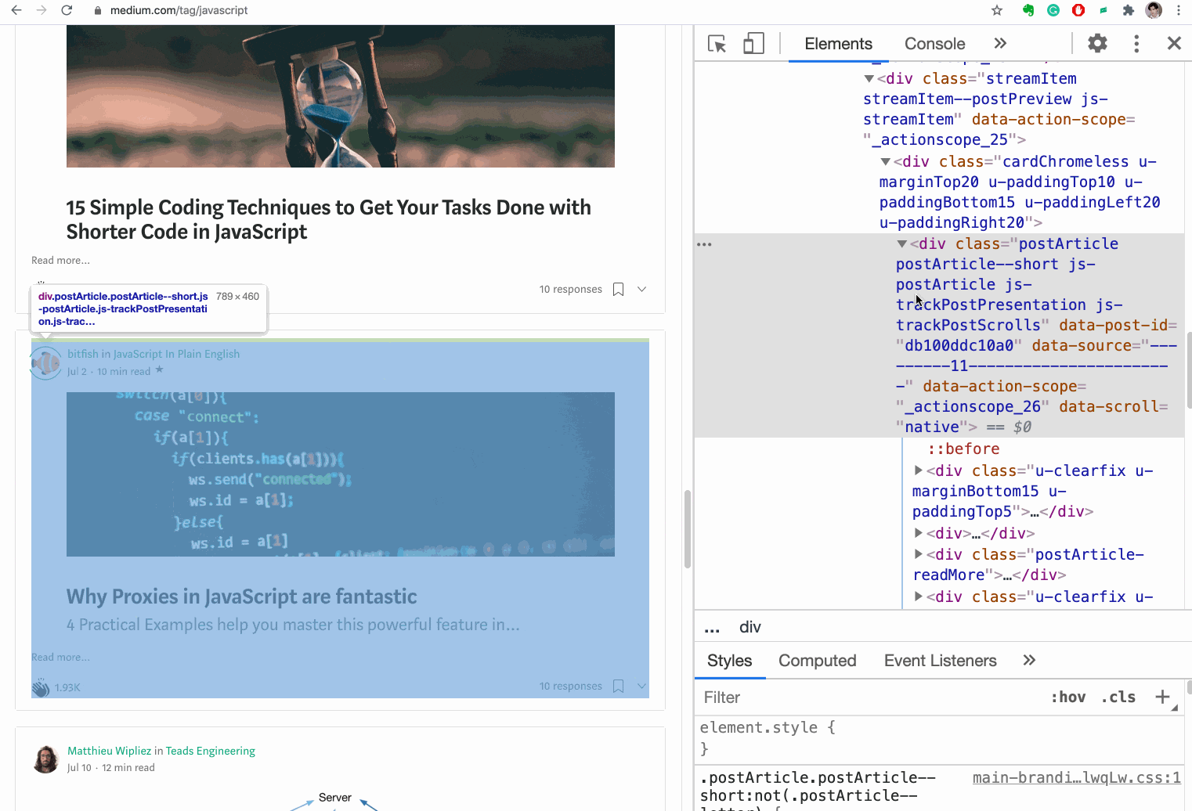This screenshot has height=811, width=1192.
Task: Reload the page
Action: click(67, 10)
